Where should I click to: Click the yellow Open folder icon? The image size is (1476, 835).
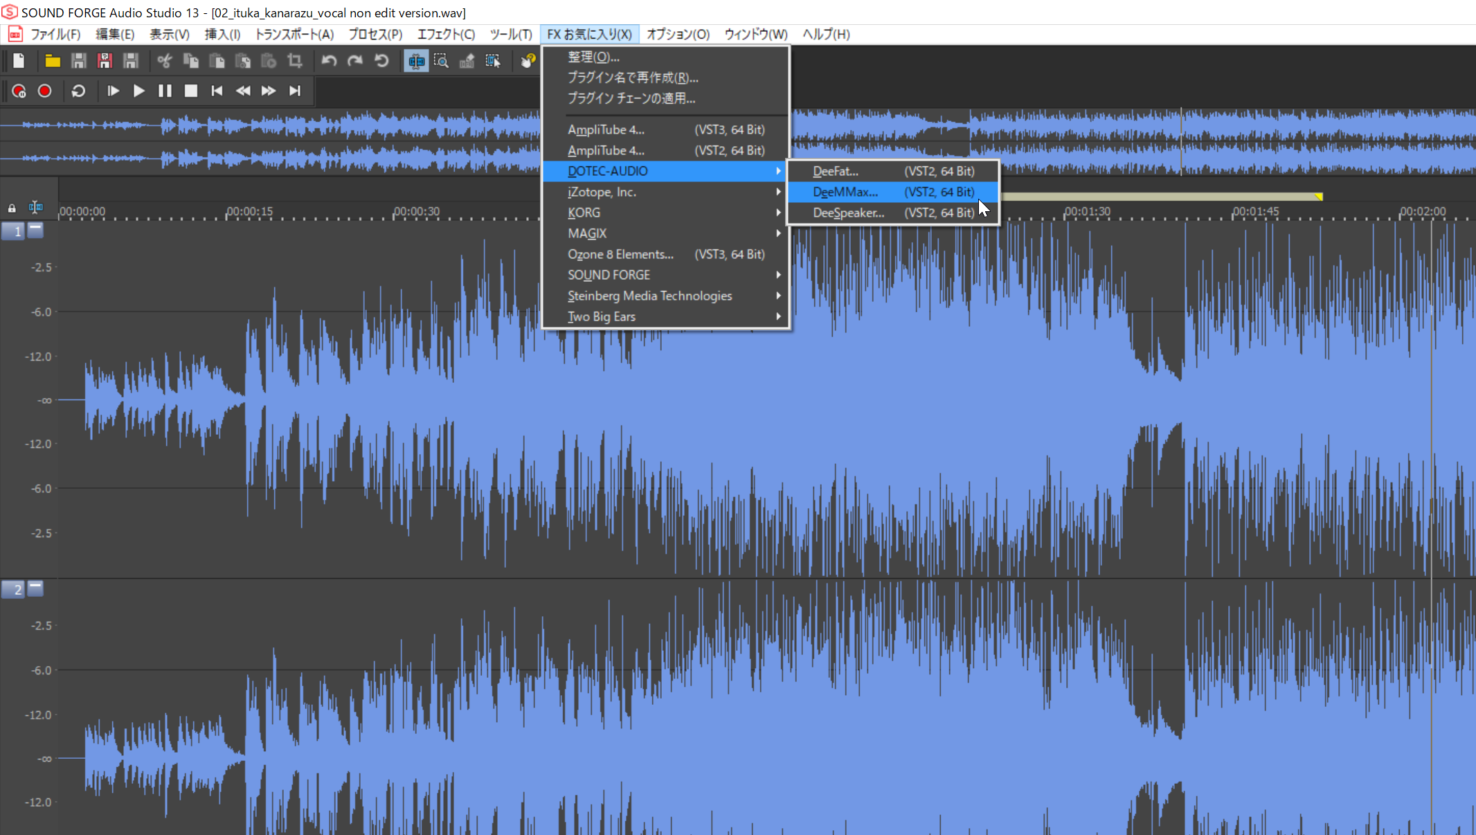(53, 61)
